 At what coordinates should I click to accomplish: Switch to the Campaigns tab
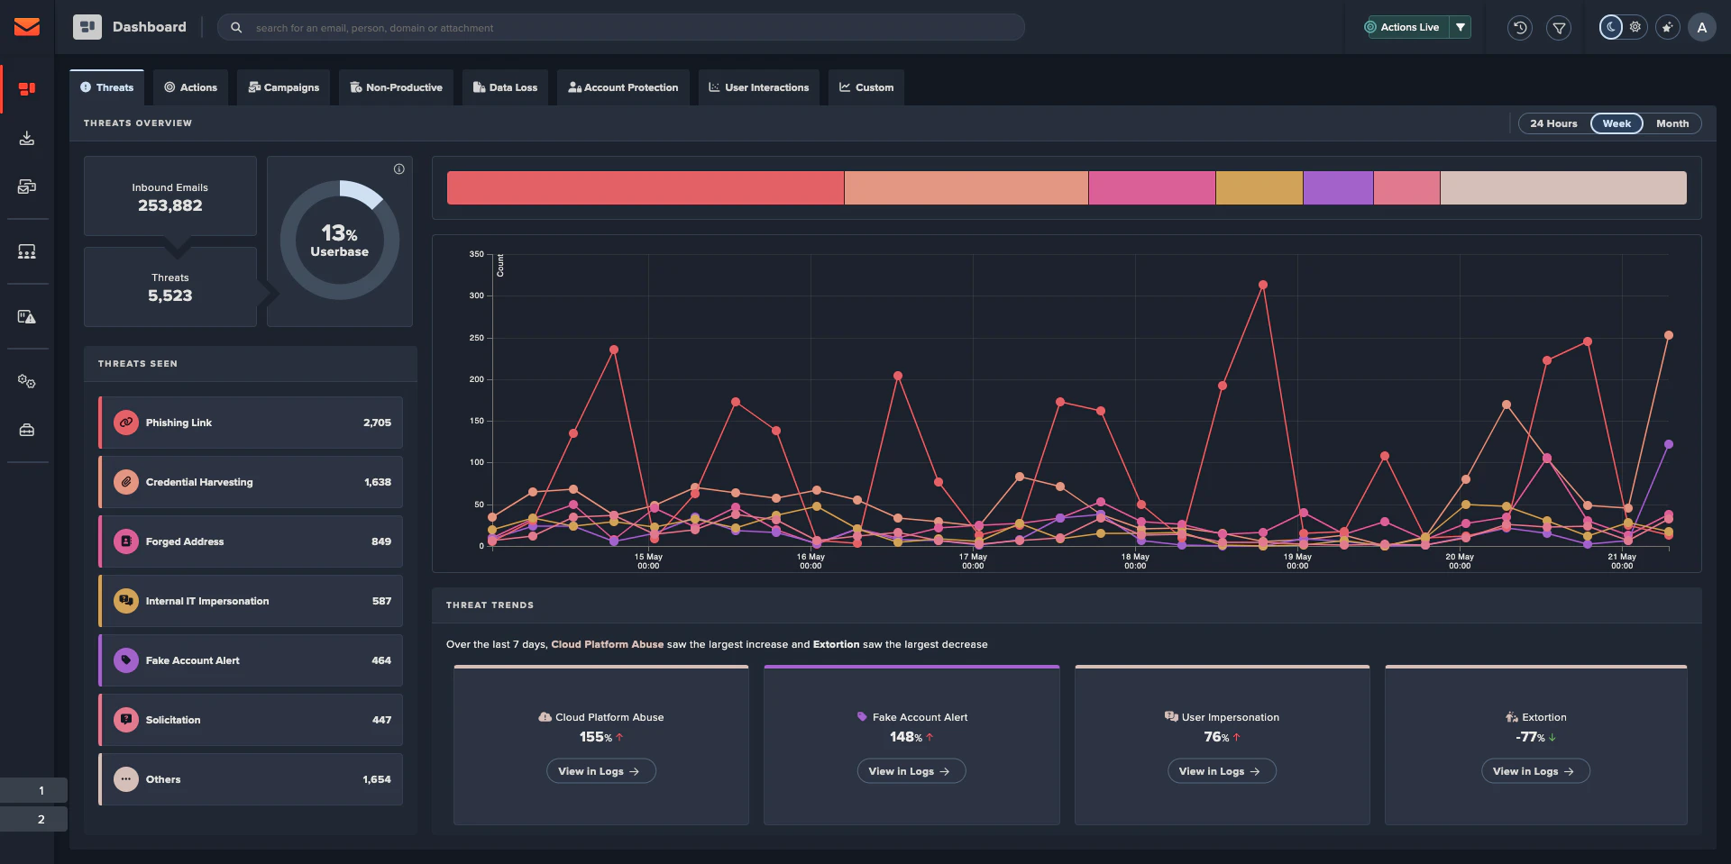pyautogui.click(x=284, y=87)
